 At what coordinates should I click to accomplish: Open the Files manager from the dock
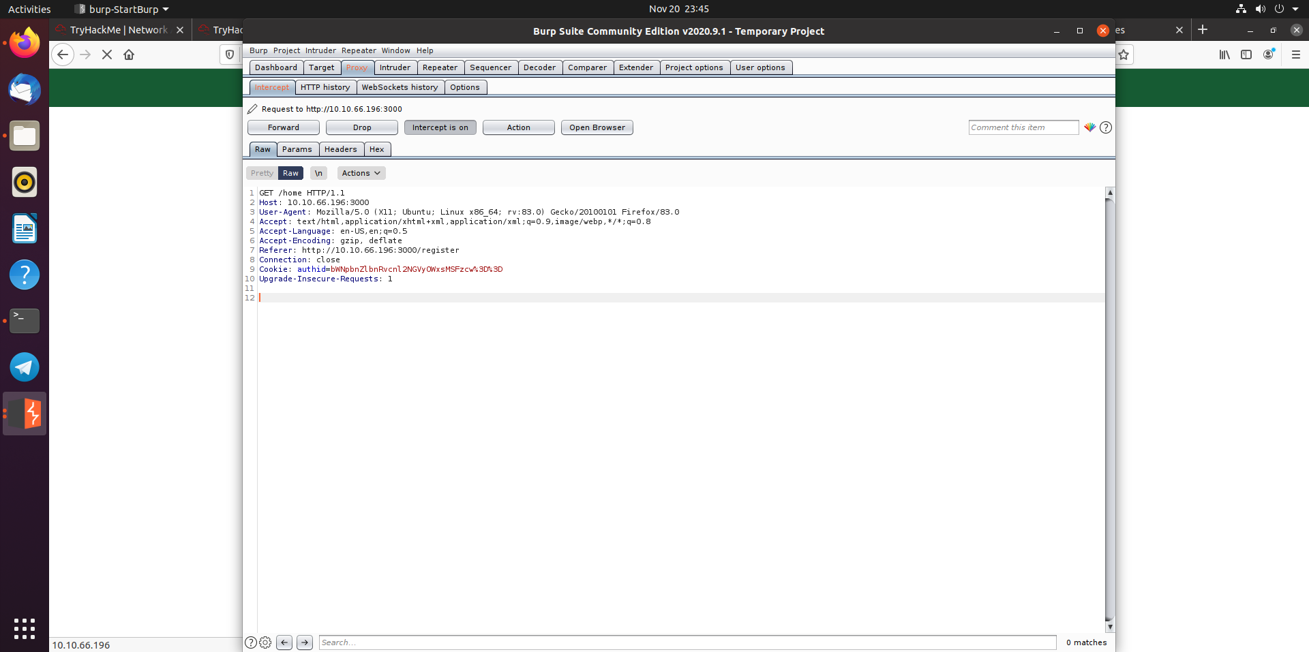point(25,136)
